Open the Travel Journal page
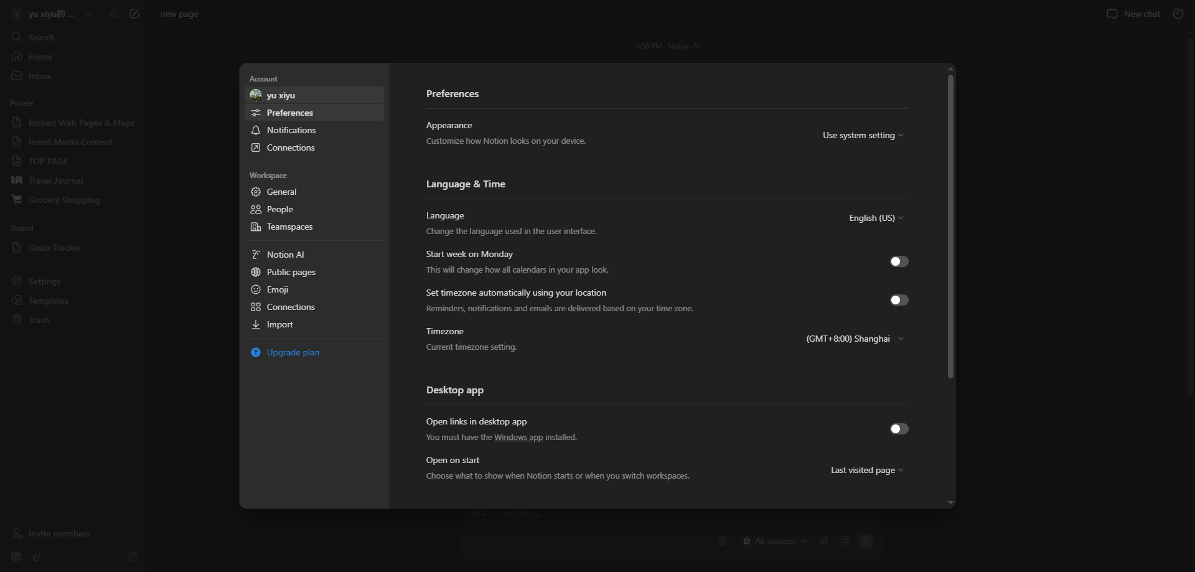 coord(73,181)
